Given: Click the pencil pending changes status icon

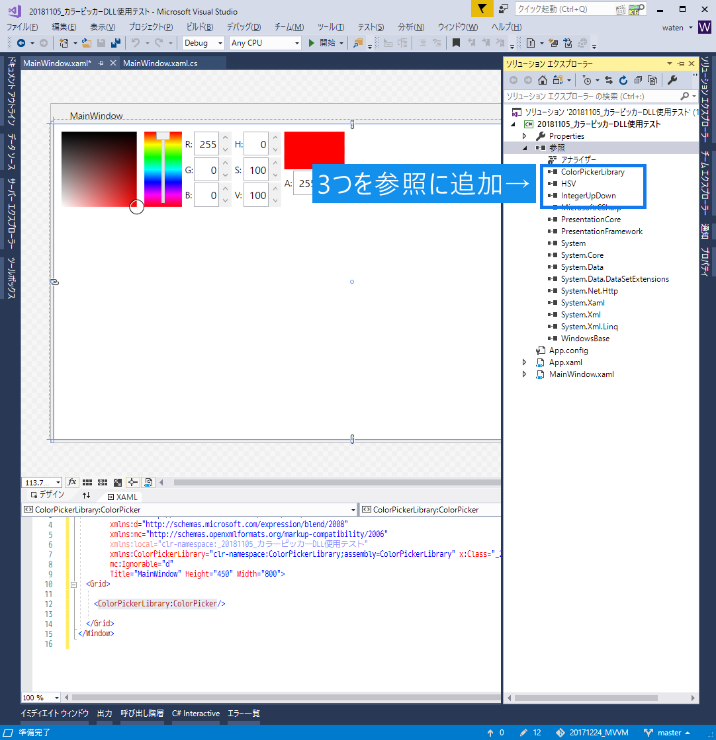Looking at the screenshot, I should pyautogui.click(x=523, y=733).
